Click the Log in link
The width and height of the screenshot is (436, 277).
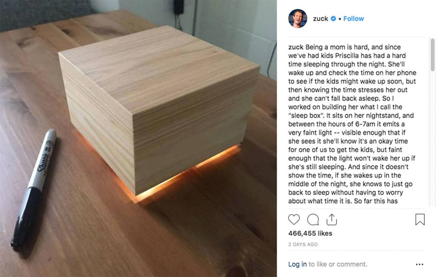coord(297,264)
